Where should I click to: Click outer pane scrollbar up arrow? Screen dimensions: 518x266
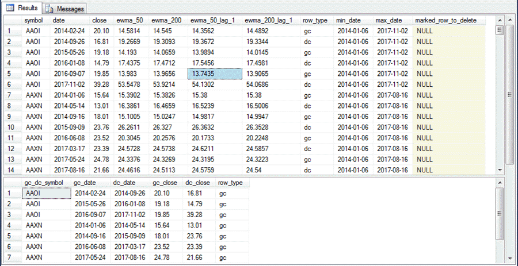point(510,19)
